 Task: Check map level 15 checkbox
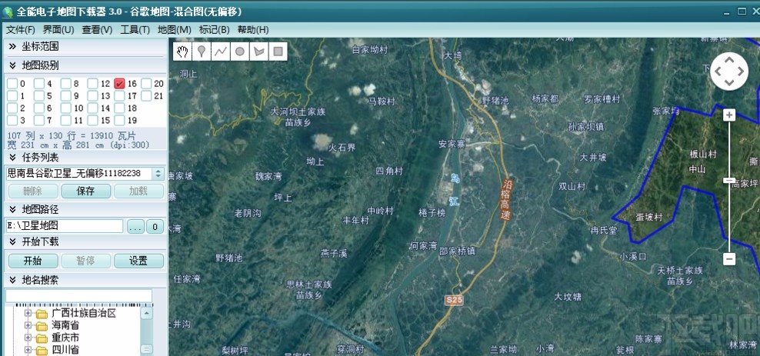[92, 120]
